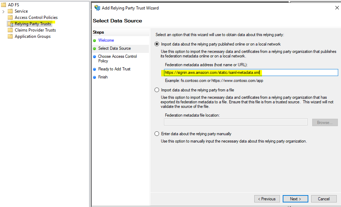Select the AD FS root node

click(13, 5)
